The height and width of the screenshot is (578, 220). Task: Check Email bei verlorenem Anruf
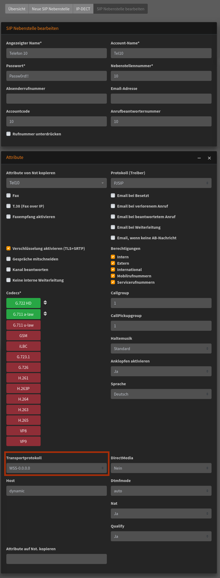(113, 206)
